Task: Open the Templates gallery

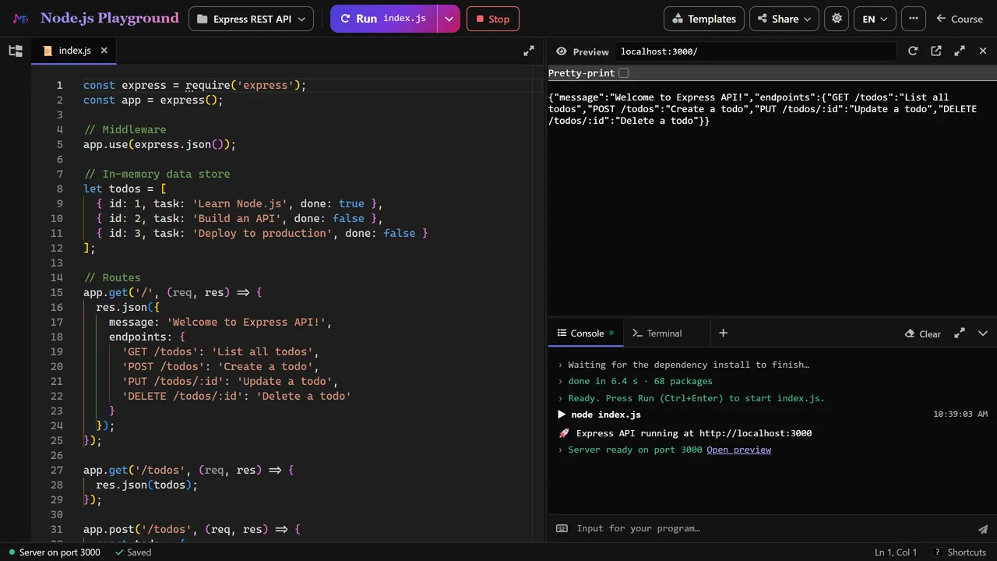Action: click(704, 19)
